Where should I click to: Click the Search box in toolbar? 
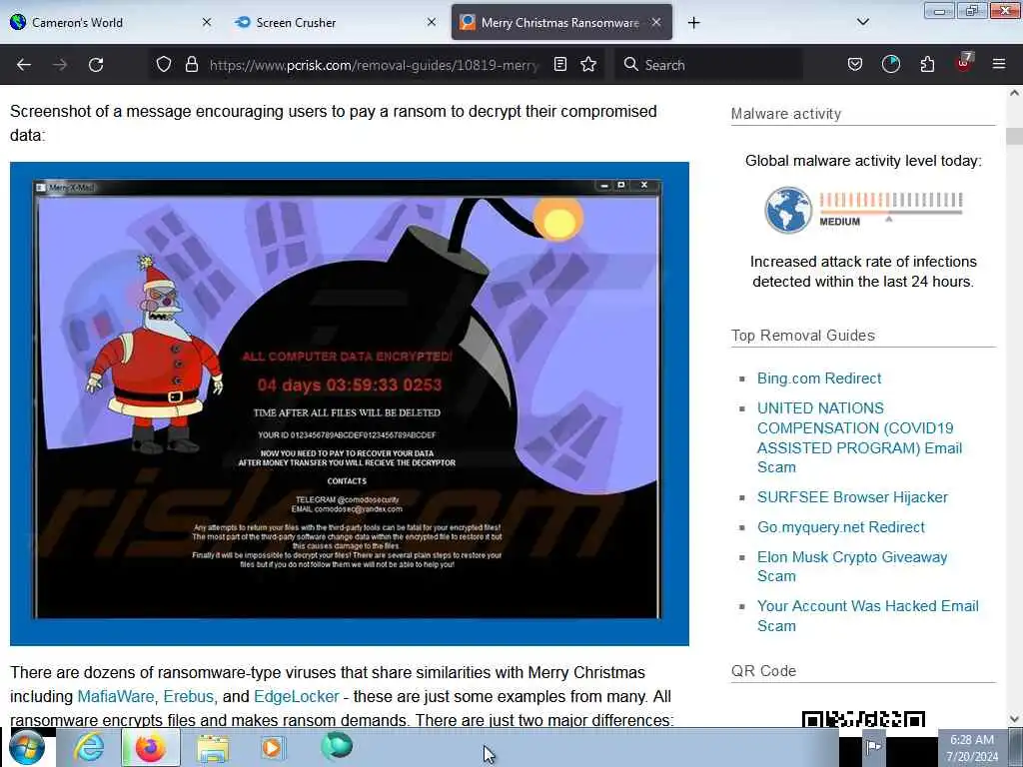(x=708, y=65)
